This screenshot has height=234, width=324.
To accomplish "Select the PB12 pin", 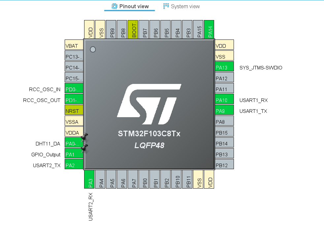I will click(224, 164).
